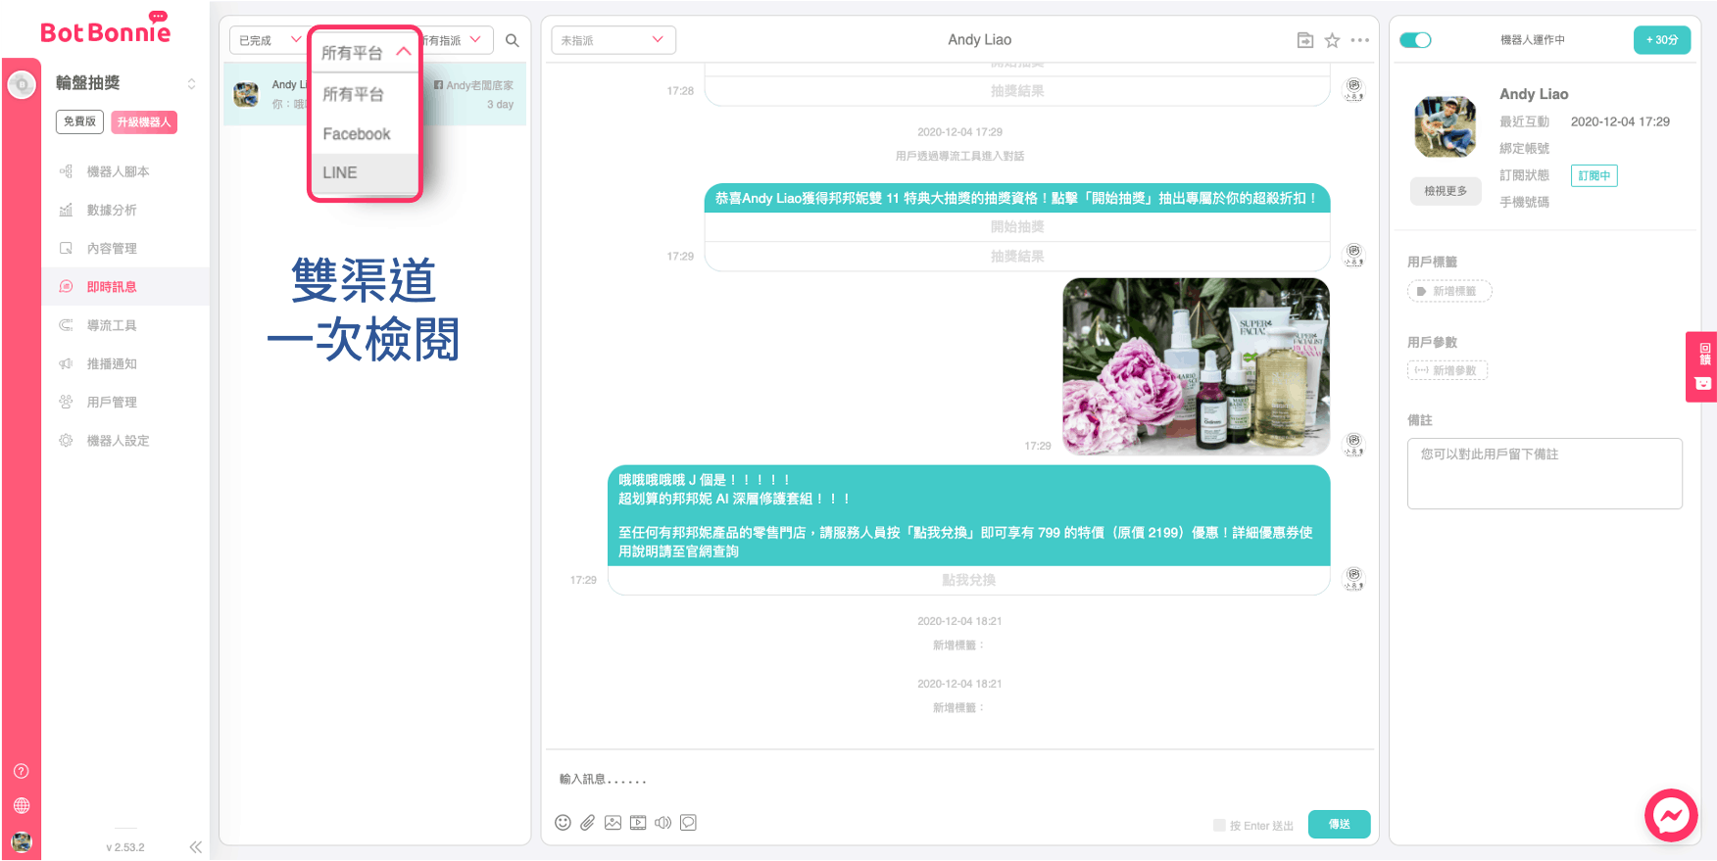Star the Andy Liao conversation

tap(1332, 40)
